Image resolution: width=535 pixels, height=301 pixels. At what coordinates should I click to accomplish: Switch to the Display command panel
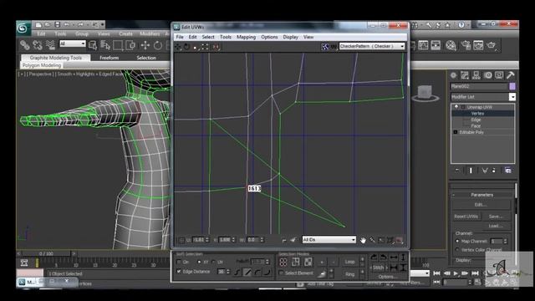(x=499, y=75)
